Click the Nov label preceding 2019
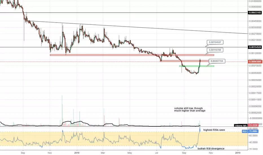Image resolution: width=263 pixels, height=155 pixels. point(211,153)
